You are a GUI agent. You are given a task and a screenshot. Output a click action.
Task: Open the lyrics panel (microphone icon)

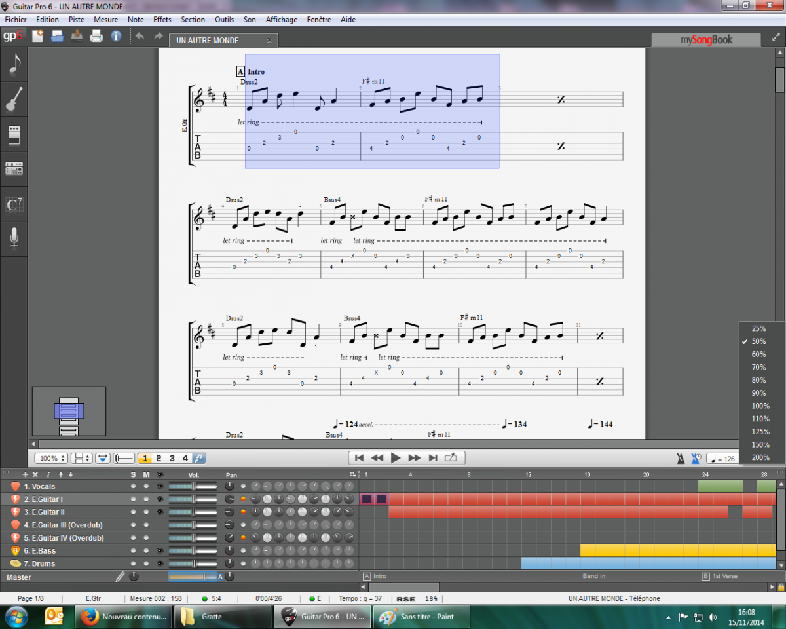(x=14, y=238)
